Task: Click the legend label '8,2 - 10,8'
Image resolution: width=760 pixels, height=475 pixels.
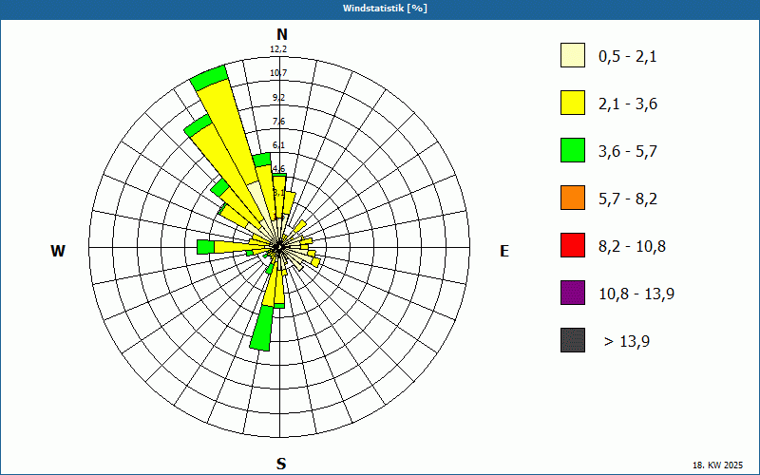Action: 632,247
